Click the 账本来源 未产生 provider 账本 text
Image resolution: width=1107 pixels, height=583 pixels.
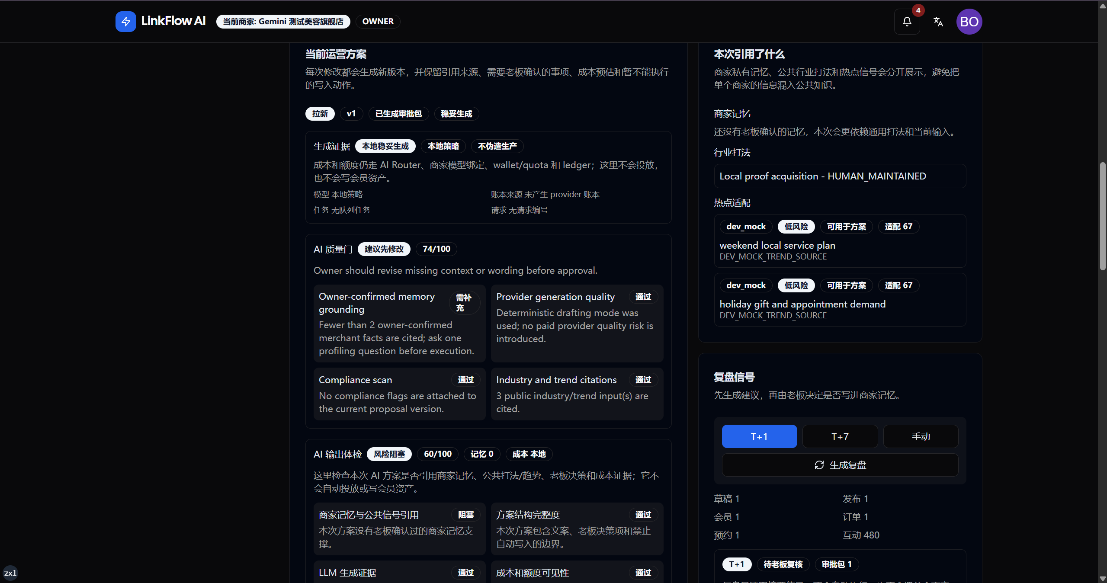tap(545, 195)
